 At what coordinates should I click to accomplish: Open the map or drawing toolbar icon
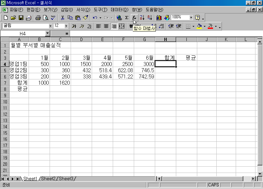tap(167, 18)
